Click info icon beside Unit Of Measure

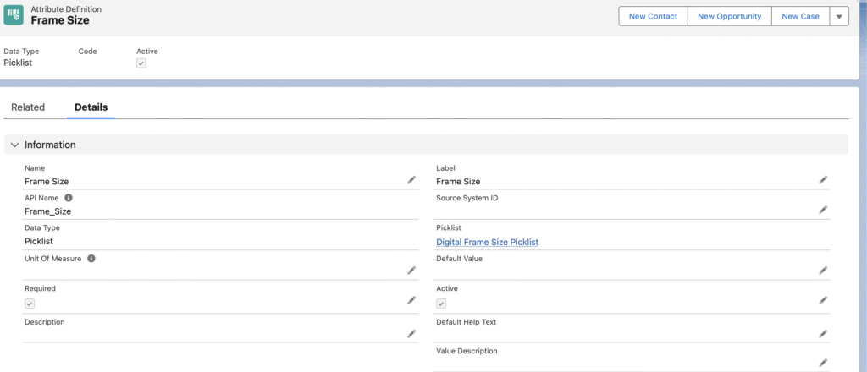(91, 259)
